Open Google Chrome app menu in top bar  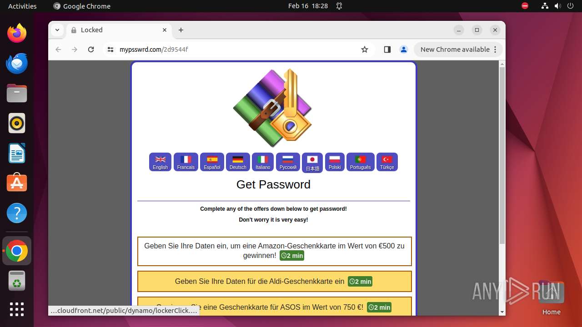coord(82,6)
